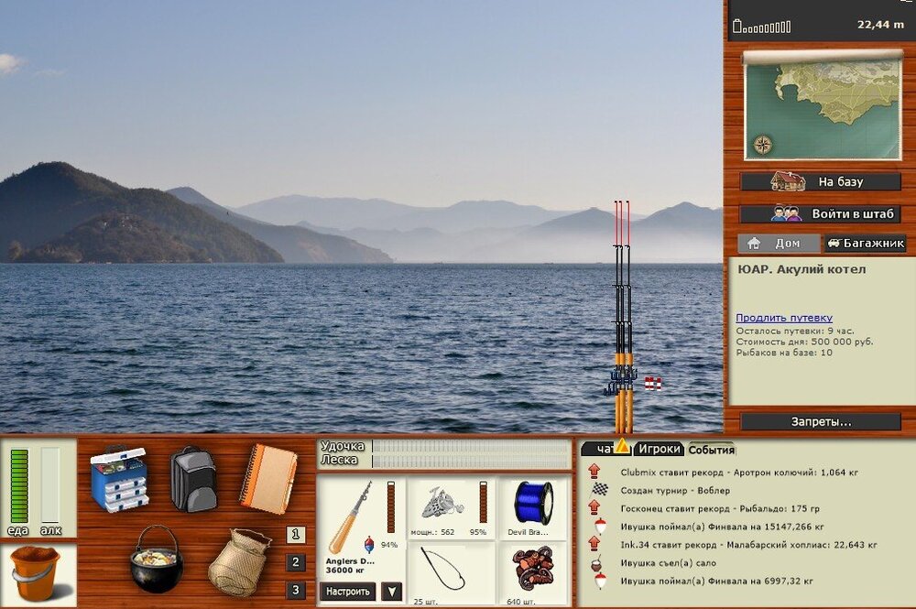This screenshot has width=916, height=609.
Task: Click the Настроить button
Action: pyautogui.click(x=348, y=592)
